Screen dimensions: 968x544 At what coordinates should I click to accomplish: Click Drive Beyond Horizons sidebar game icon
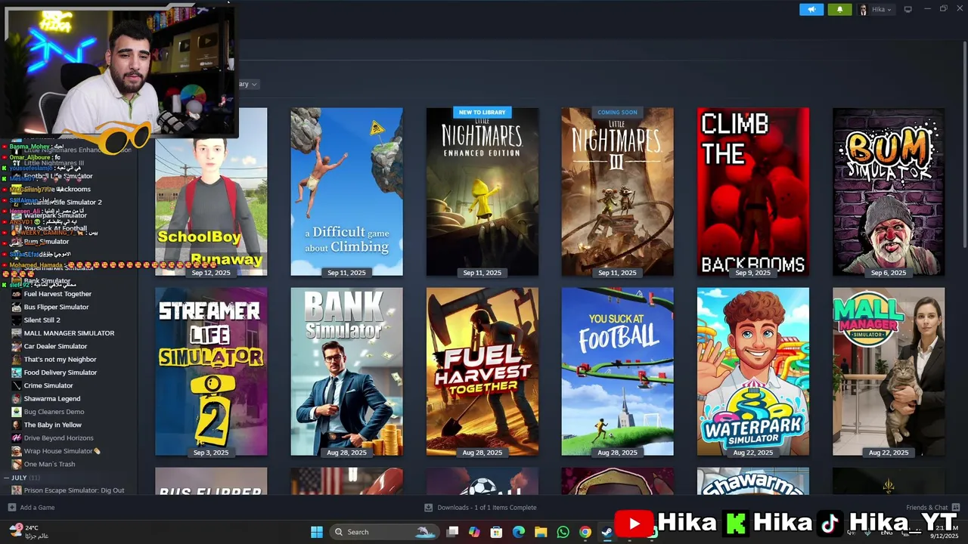click(x=17, y=438)
